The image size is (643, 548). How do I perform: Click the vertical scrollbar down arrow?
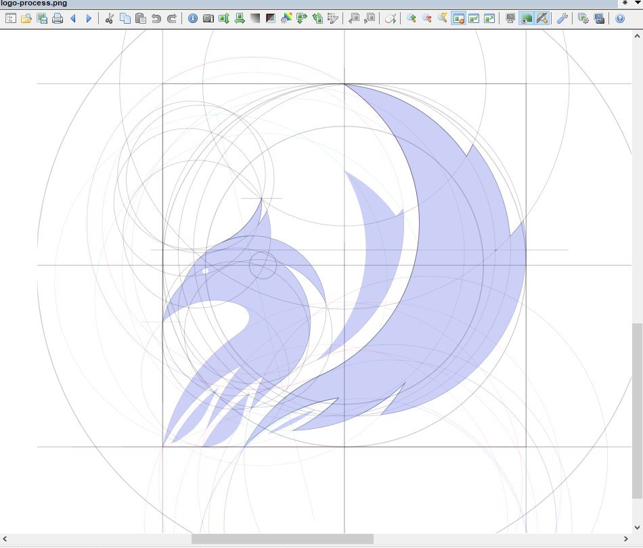click(x=638, y=528)
